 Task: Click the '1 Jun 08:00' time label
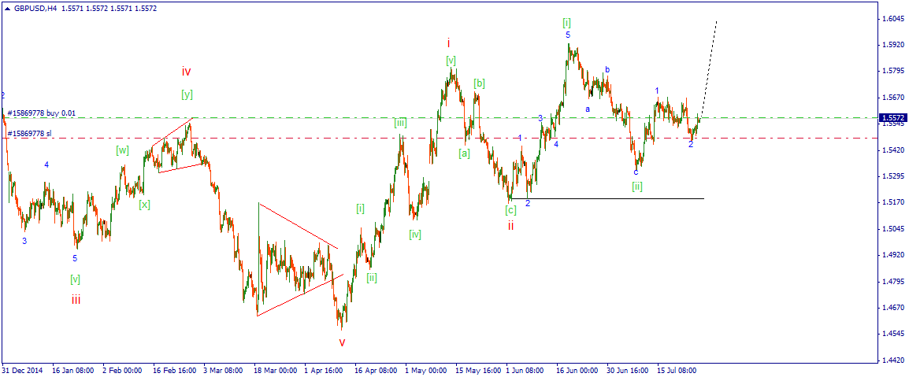525,369
